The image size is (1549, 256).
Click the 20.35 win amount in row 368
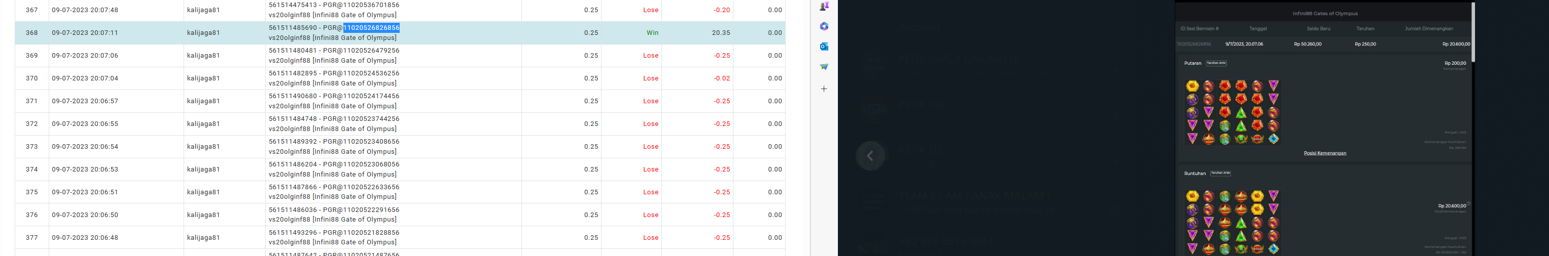pos(721,33)
